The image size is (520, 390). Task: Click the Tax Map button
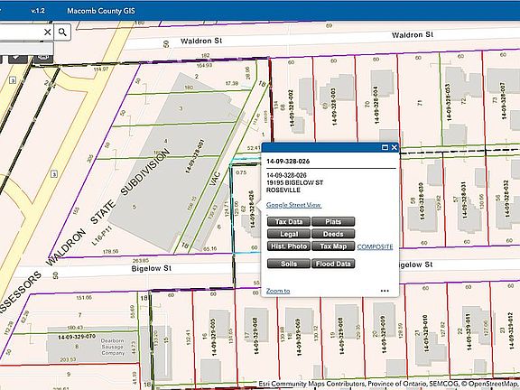point(333,246)
